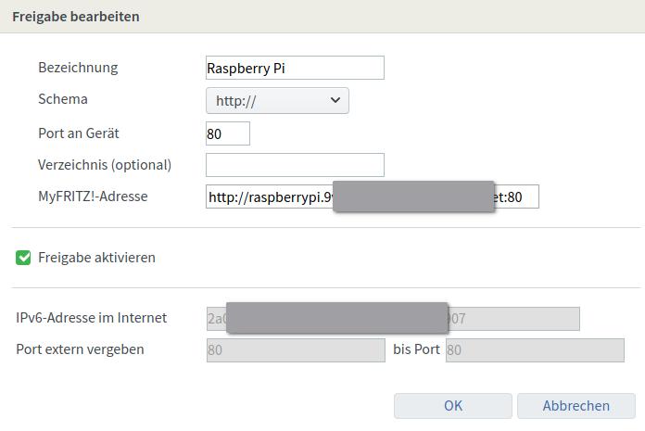This screenshot has height=431, width=645.
Task: Click the MyFRITZ!-Adresse label
Action: 93,196
